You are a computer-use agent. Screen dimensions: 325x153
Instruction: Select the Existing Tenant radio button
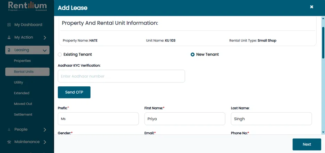click(60, 55)
